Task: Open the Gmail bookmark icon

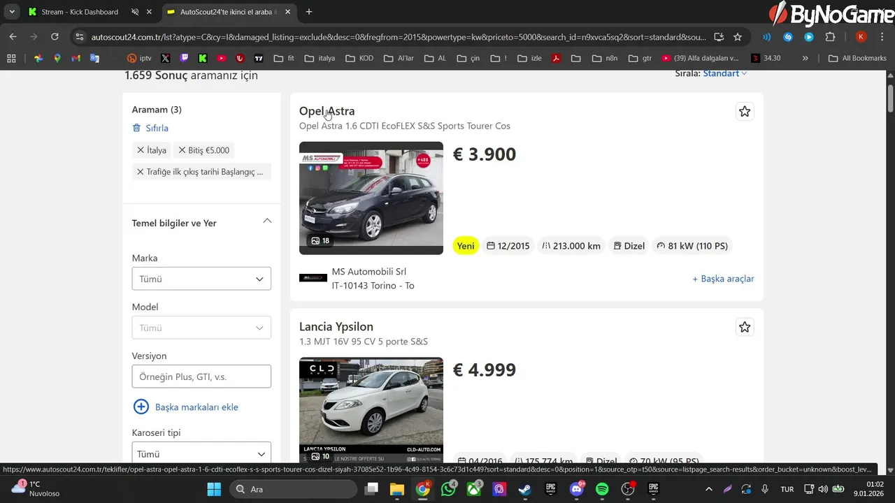Action: pos(76,59)
